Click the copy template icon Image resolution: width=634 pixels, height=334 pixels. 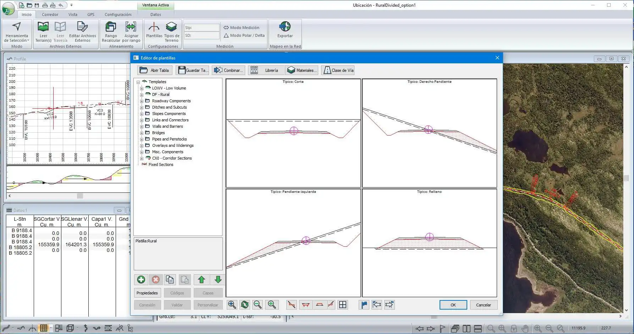(x=170, y=280)
